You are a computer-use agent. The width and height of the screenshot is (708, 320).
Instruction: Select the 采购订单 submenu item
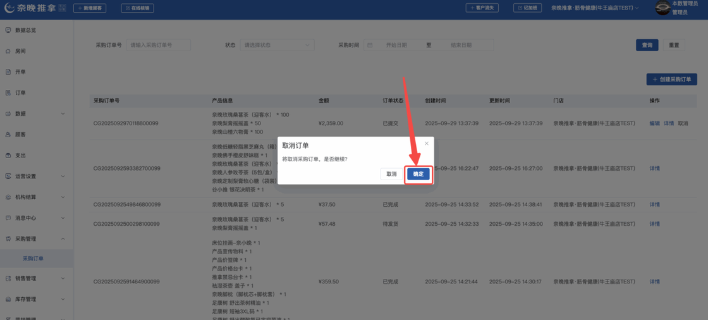pyautogui.click(x=37, y=259)
